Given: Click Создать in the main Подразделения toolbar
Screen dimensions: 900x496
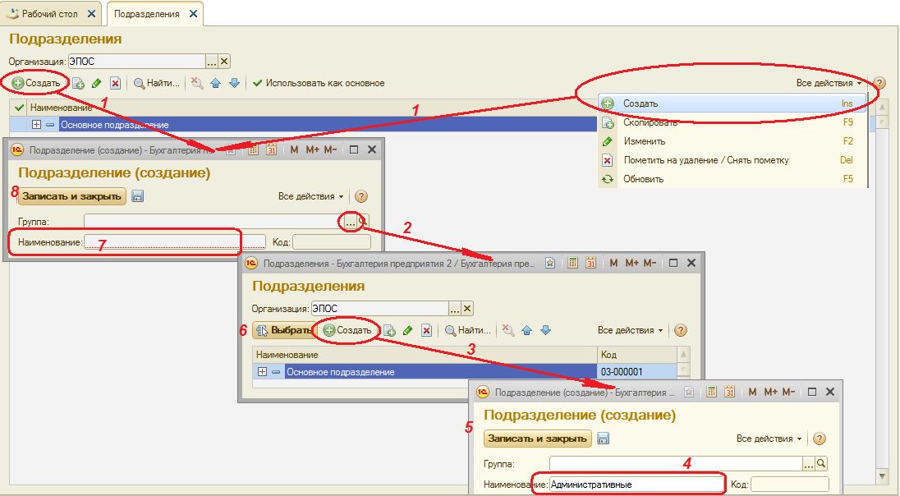Looking at the screenshot, I should point(37,83).
